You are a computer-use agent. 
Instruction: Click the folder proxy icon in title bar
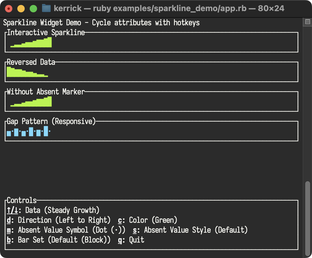click(46, 9)
